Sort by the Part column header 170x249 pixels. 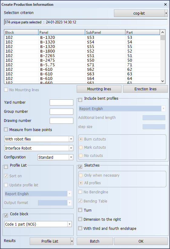[143, 33]
